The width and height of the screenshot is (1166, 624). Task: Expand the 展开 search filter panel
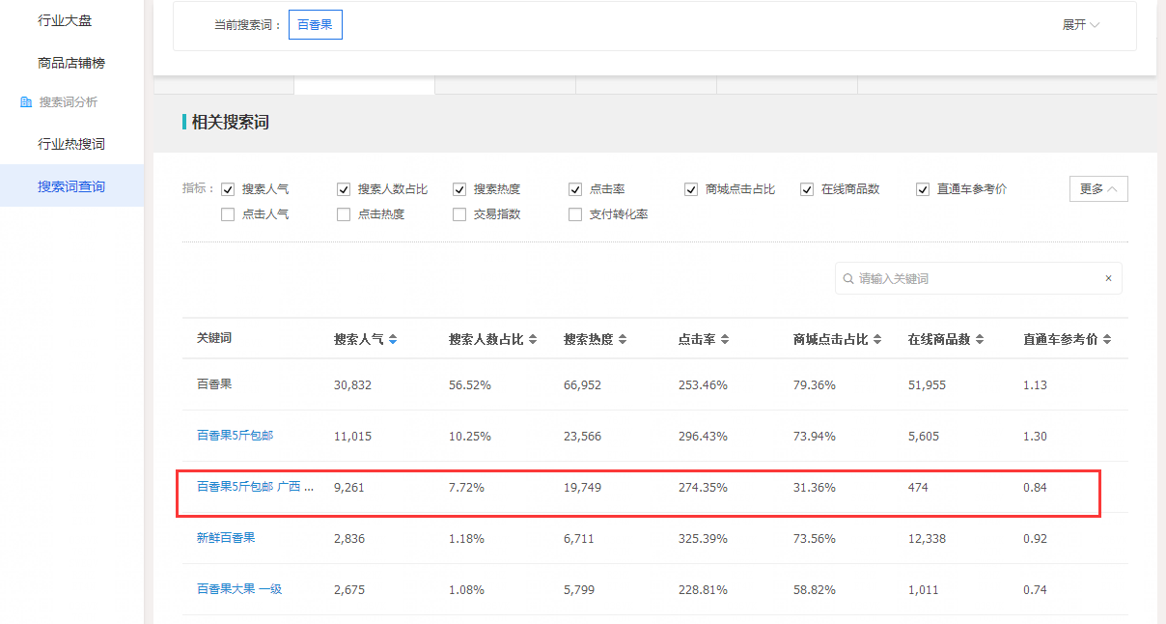point(1080,25)
